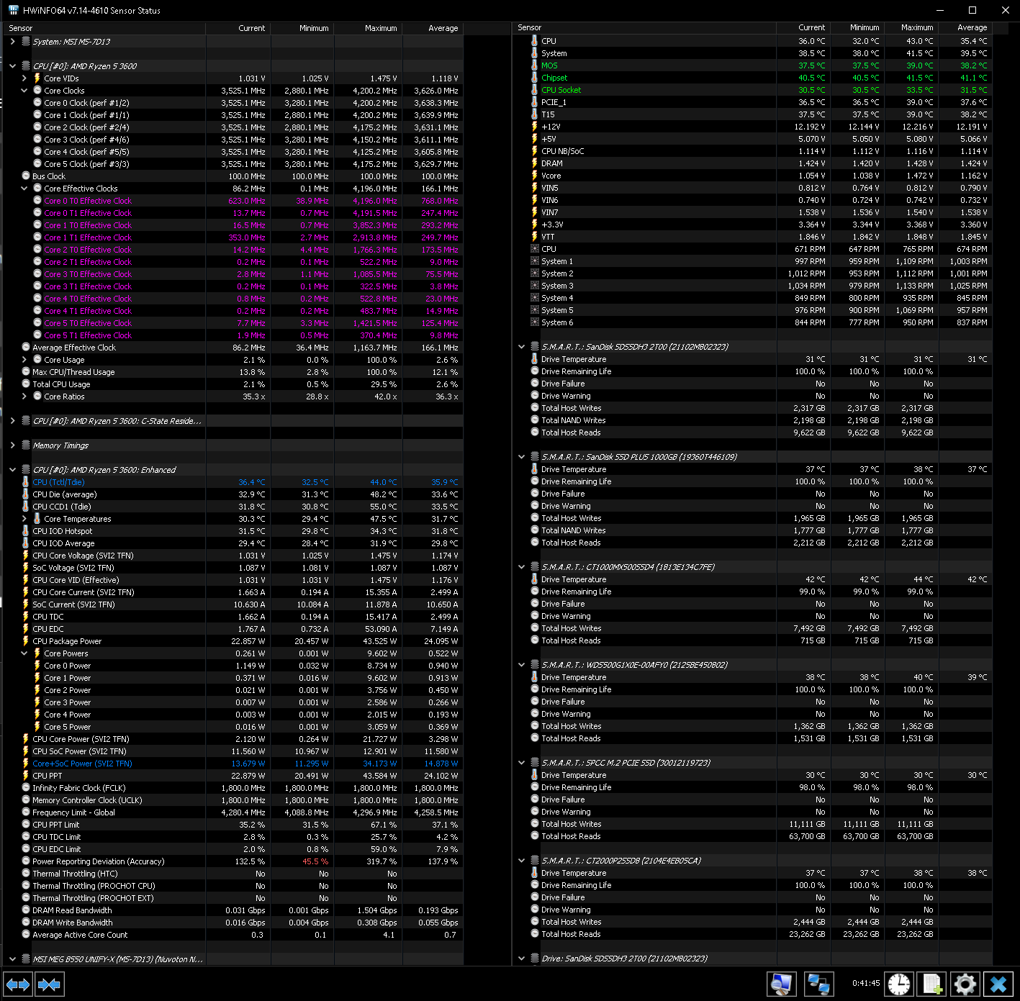Image resolution: width=1020 pixels, height=1001 pixels.
Task: Collapse the Core Clocks subtree
Action: (x=24, y=91)
